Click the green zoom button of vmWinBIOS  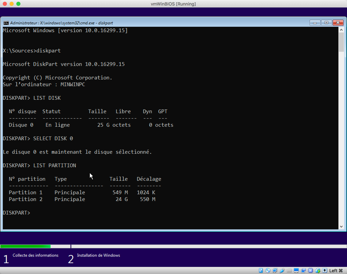point(18,4)
